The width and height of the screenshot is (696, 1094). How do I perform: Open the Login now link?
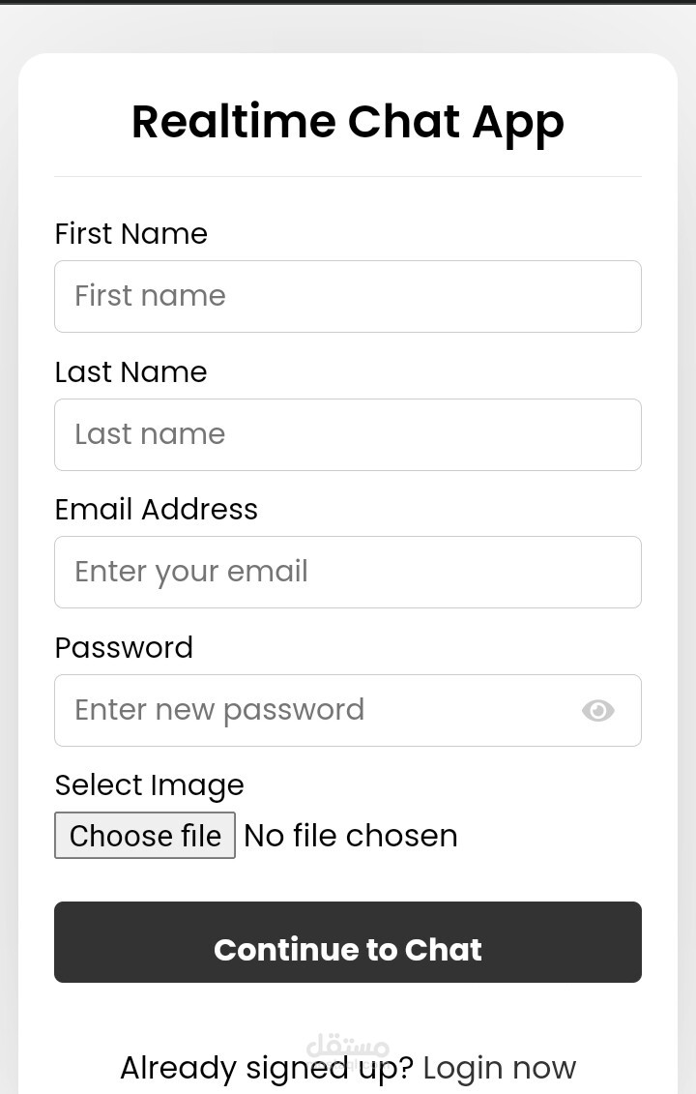pyautogui.click(x=499, y=1068)
